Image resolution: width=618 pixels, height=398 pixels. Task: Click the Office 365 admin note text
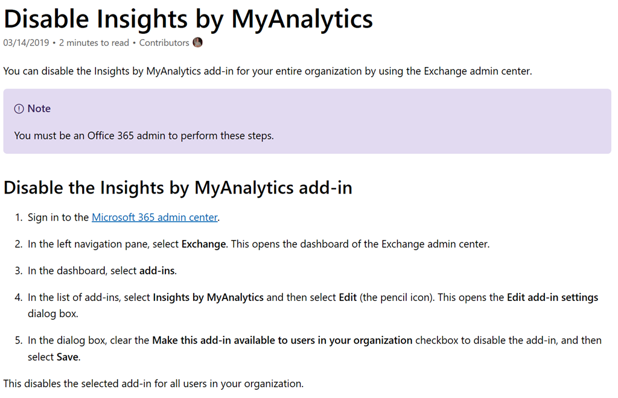pyautogui.click(x=144, y=136)
